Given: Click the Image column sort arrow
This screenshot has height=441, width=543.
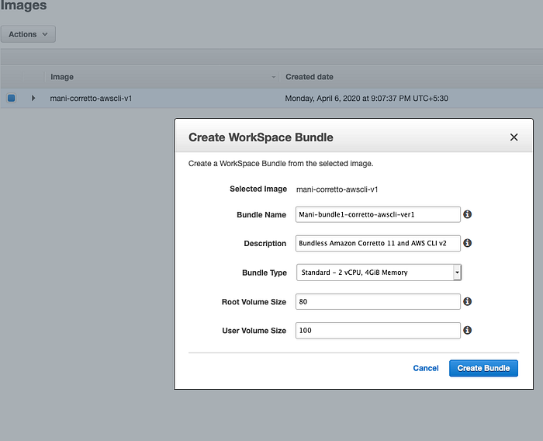Looking at the screenshot, I should (274, 78).
